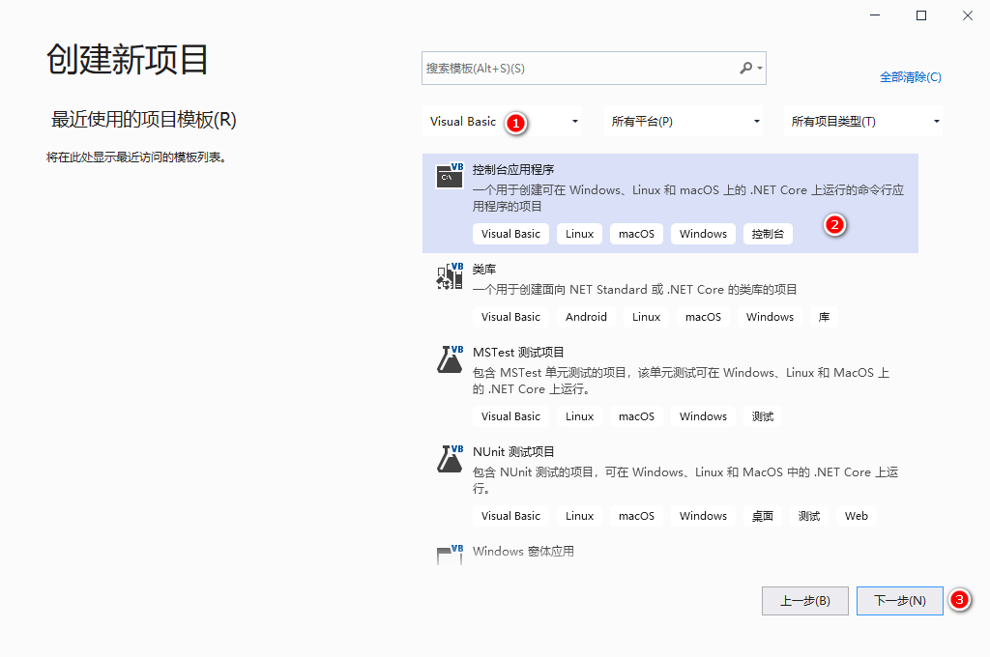
Task: Pick the MSTest 测试项目 flask icon
Action: [450, 359]
